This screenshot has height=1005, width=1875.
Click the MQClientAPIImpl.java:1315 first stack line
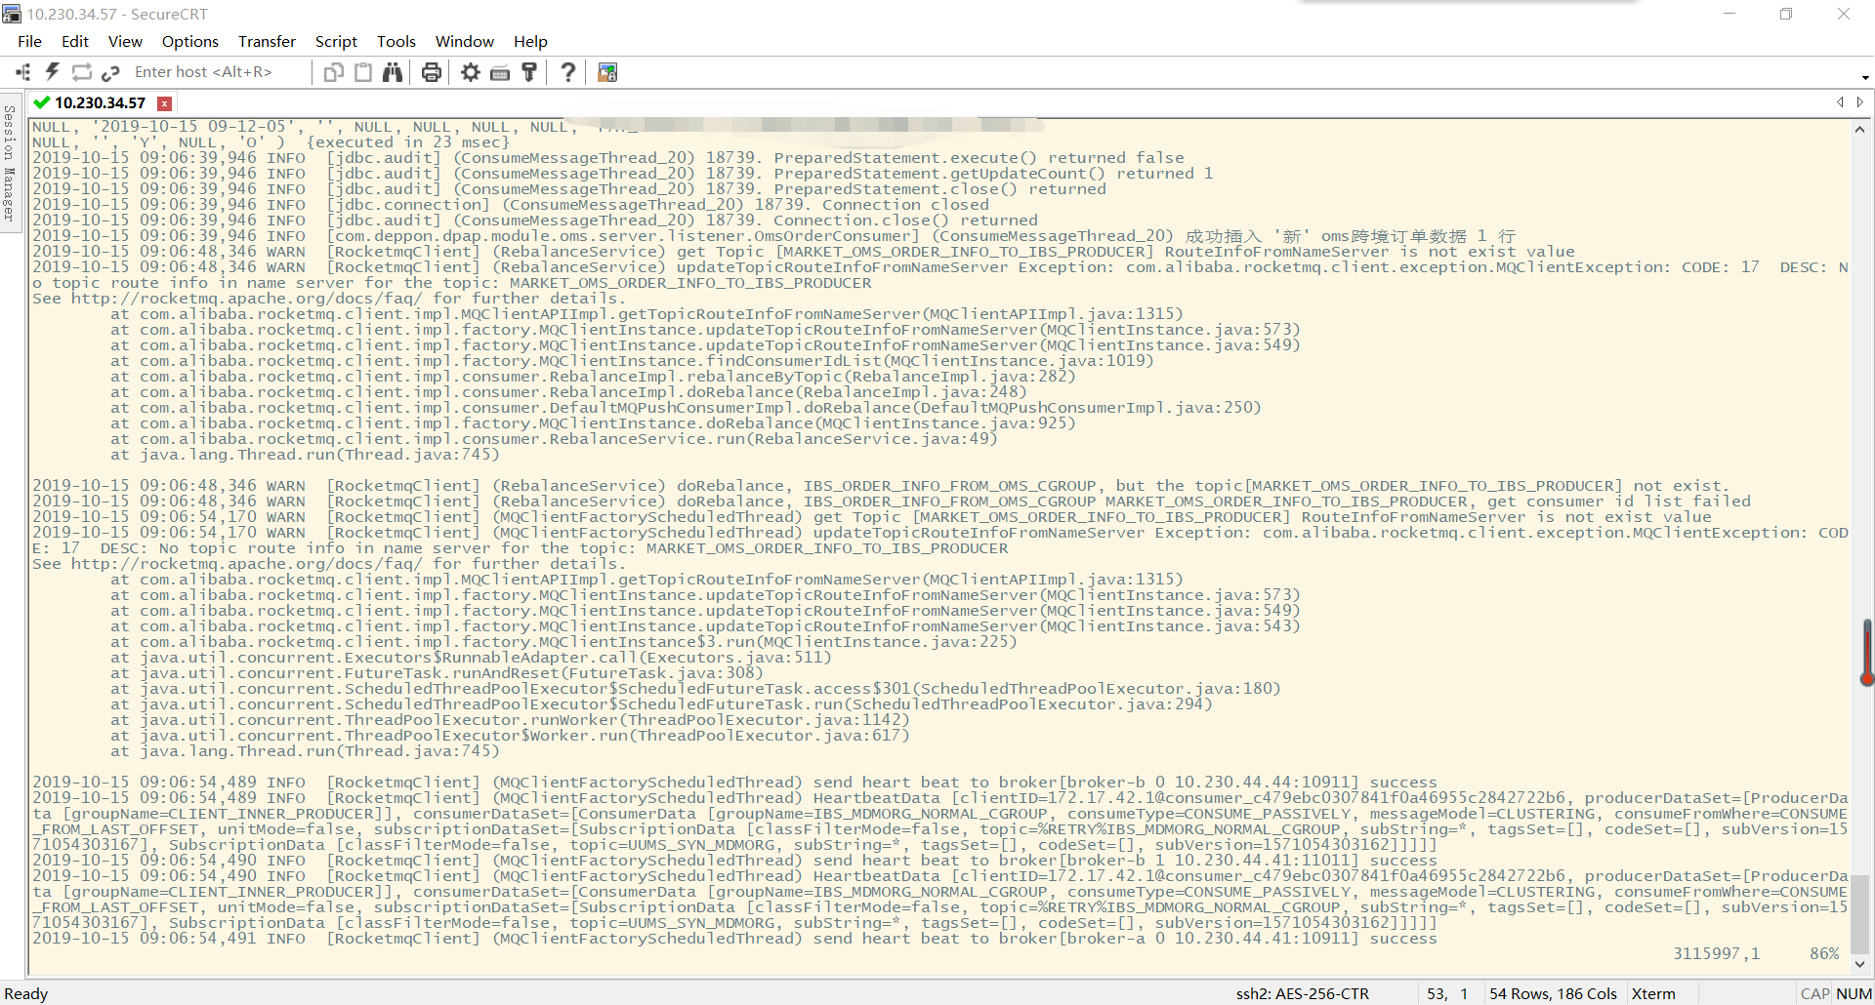pos(646,314)
